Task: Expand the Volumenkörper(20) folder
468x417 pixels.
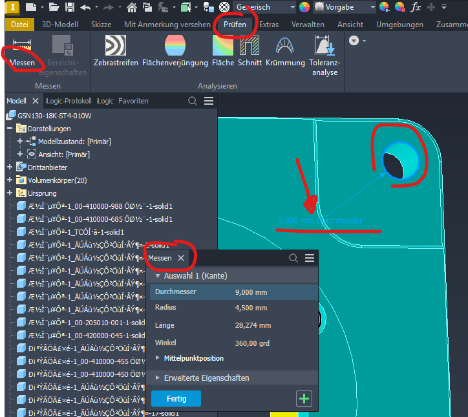Action: pos(10,180)
